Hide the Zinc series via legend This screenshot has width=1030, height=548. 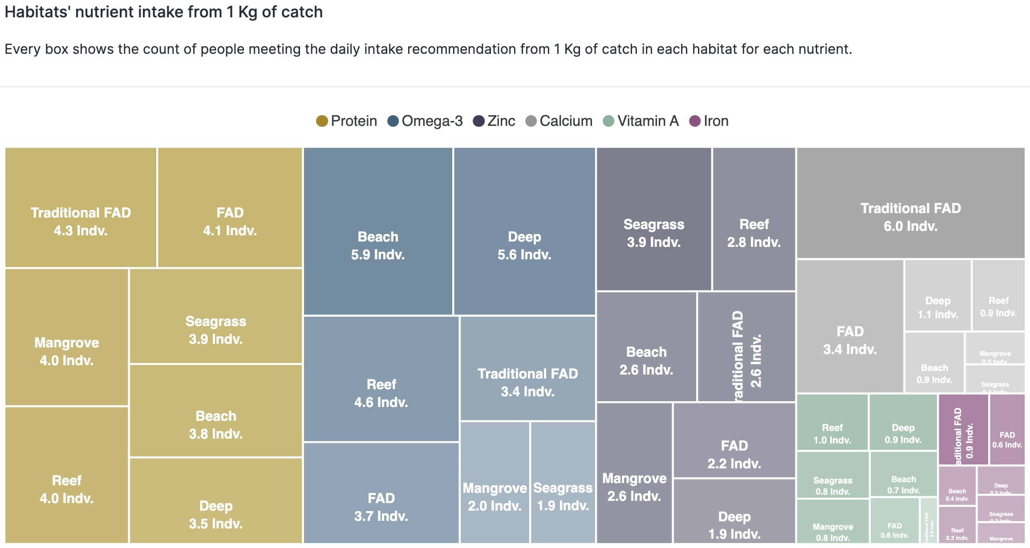tap(494, 121)
